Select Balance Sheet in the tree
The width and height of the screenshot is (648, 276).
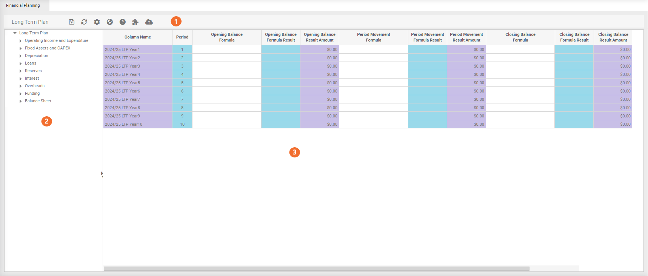coord(38,101)
